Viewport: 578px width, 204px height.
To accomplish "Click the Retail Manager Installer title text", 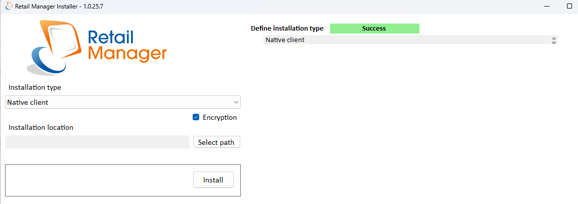I will (59, 6).
